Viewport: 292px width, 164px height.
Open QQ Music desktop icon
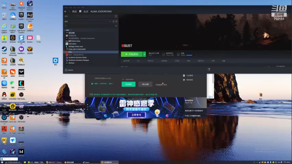pyautogui.click(x=4, y=39)
